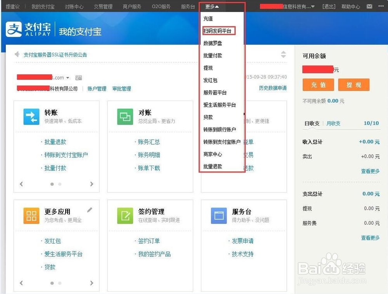Open 账单下载 under 对账
Screen dimensions: 388x294
click(149, 168)
